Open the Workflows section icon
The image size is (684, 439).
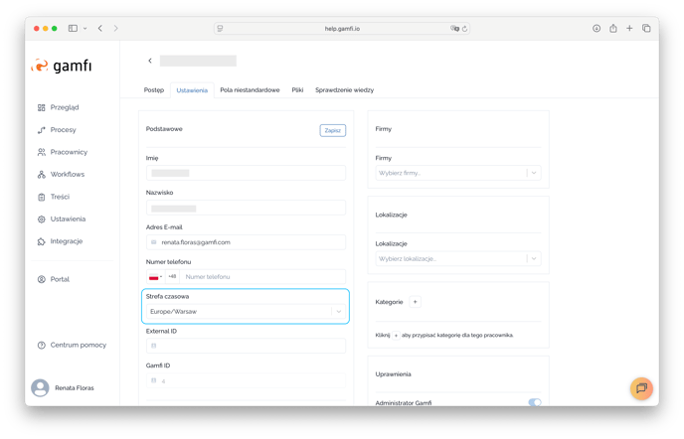tap(42, 175)
